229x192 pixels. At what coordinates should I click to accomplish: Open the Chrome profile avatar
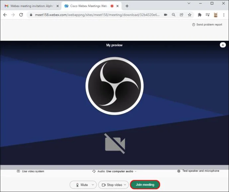click(x=216, y=15)
